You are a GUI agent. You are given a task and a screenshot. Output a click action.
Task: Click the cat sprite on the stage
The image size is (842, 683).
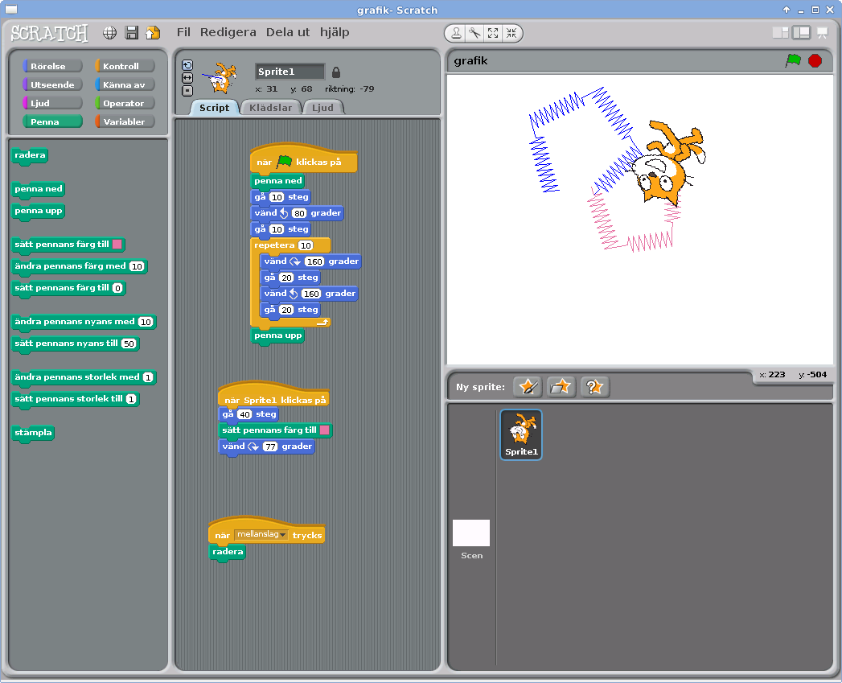pyautogui.click(x=667, y=164)
